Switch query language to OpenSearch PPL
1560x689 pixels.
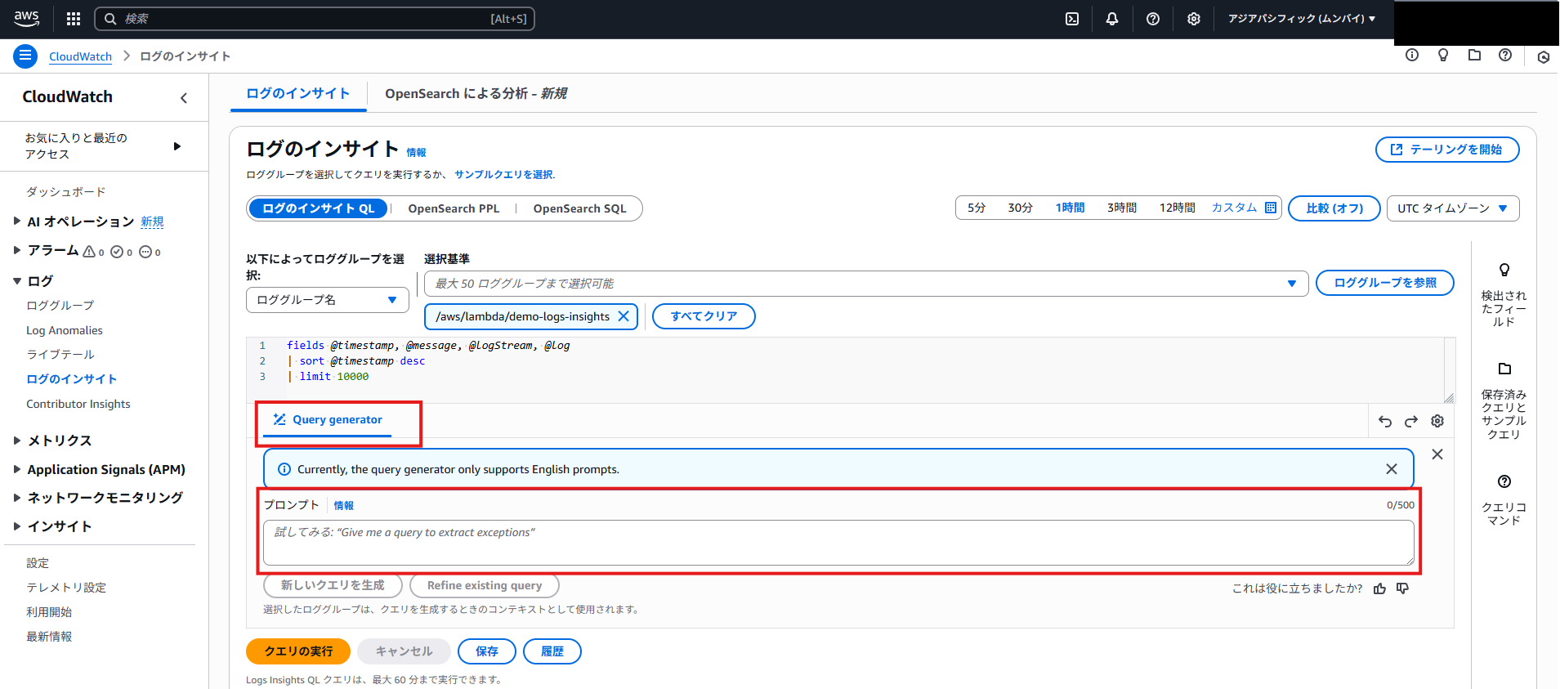[x=454, y=208]
